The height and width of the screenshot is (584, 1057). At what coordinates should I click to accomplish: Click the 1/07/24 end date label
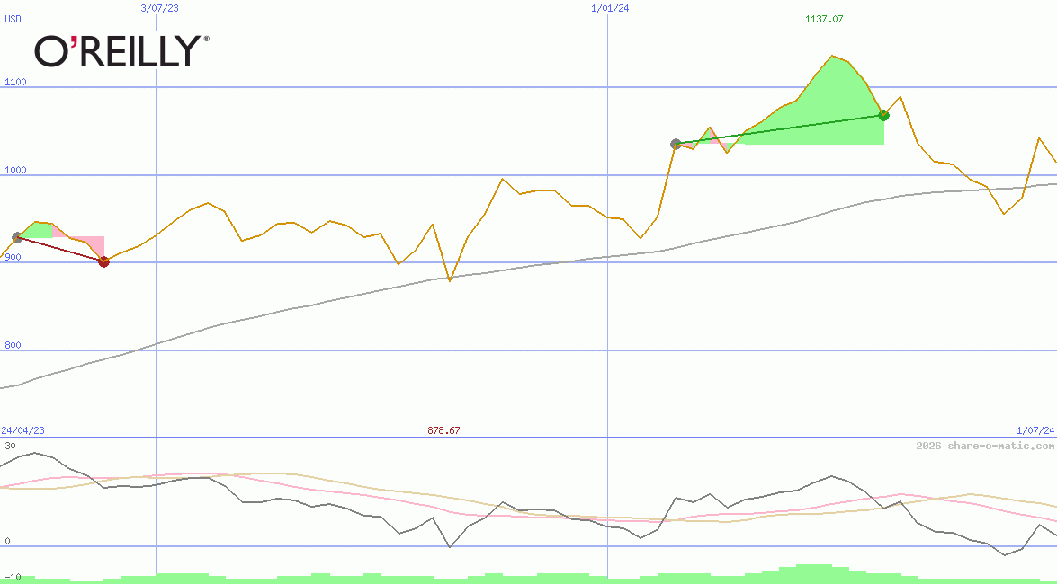click(1035, 431)
